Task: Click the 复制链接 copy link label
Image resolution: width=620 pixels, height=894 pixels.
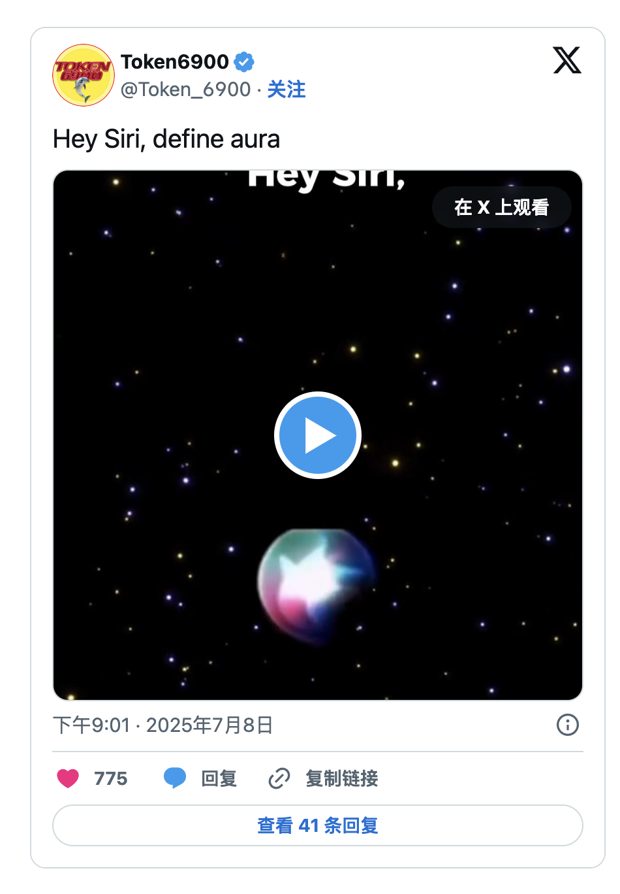Action: coord(342,778)
